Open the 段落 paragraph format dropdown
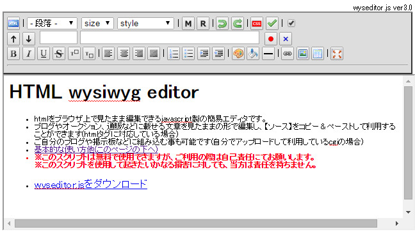 52,24
